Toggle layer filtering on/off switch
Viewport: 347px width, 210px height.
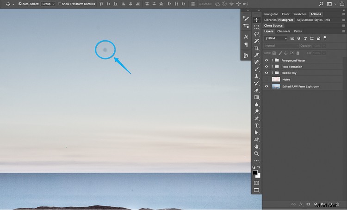tap(325, 38)
